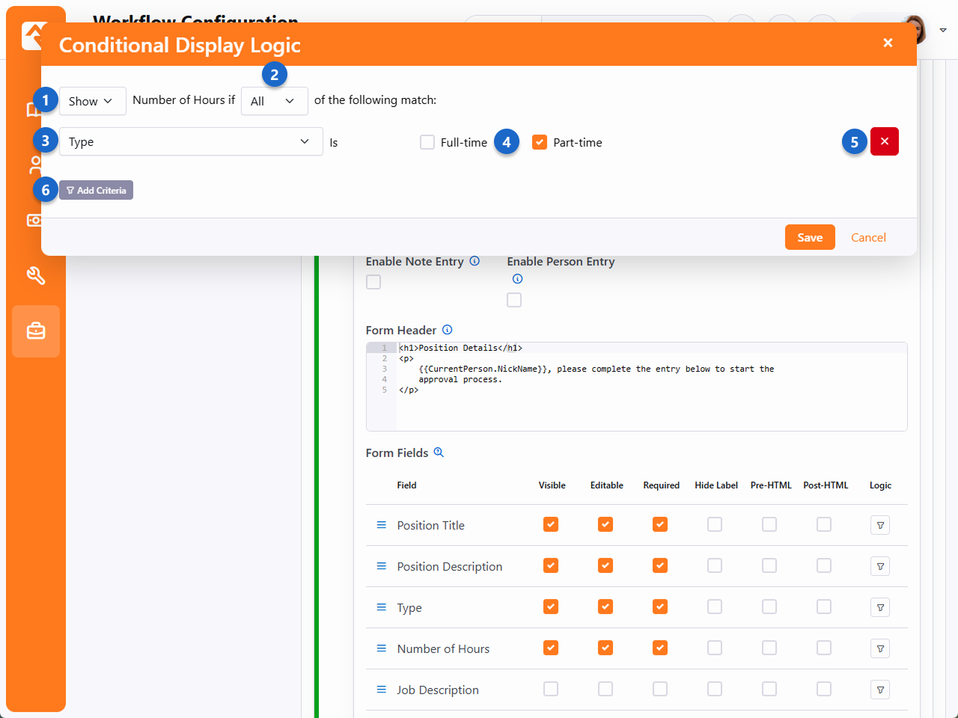Viewport: 958px width, 718px height.
Task: Click the red delete criteria button
Action: (x=884, y=141)
